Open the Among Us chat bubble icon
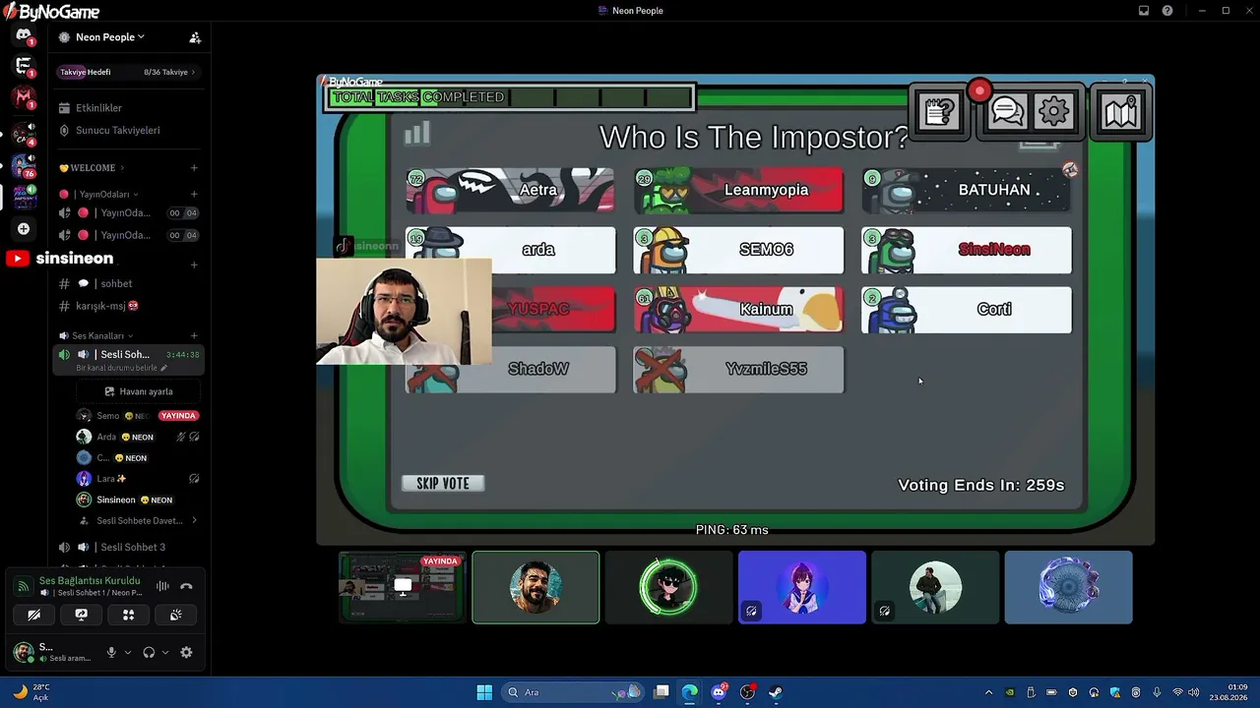 coord(1007,112)
